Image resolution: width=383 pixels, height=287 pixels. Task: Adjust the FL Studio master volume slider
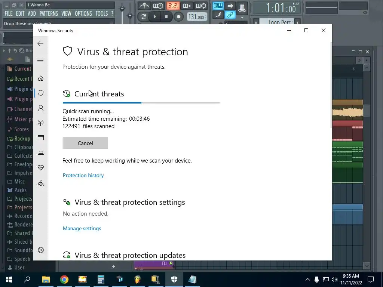tap(122, 8)
